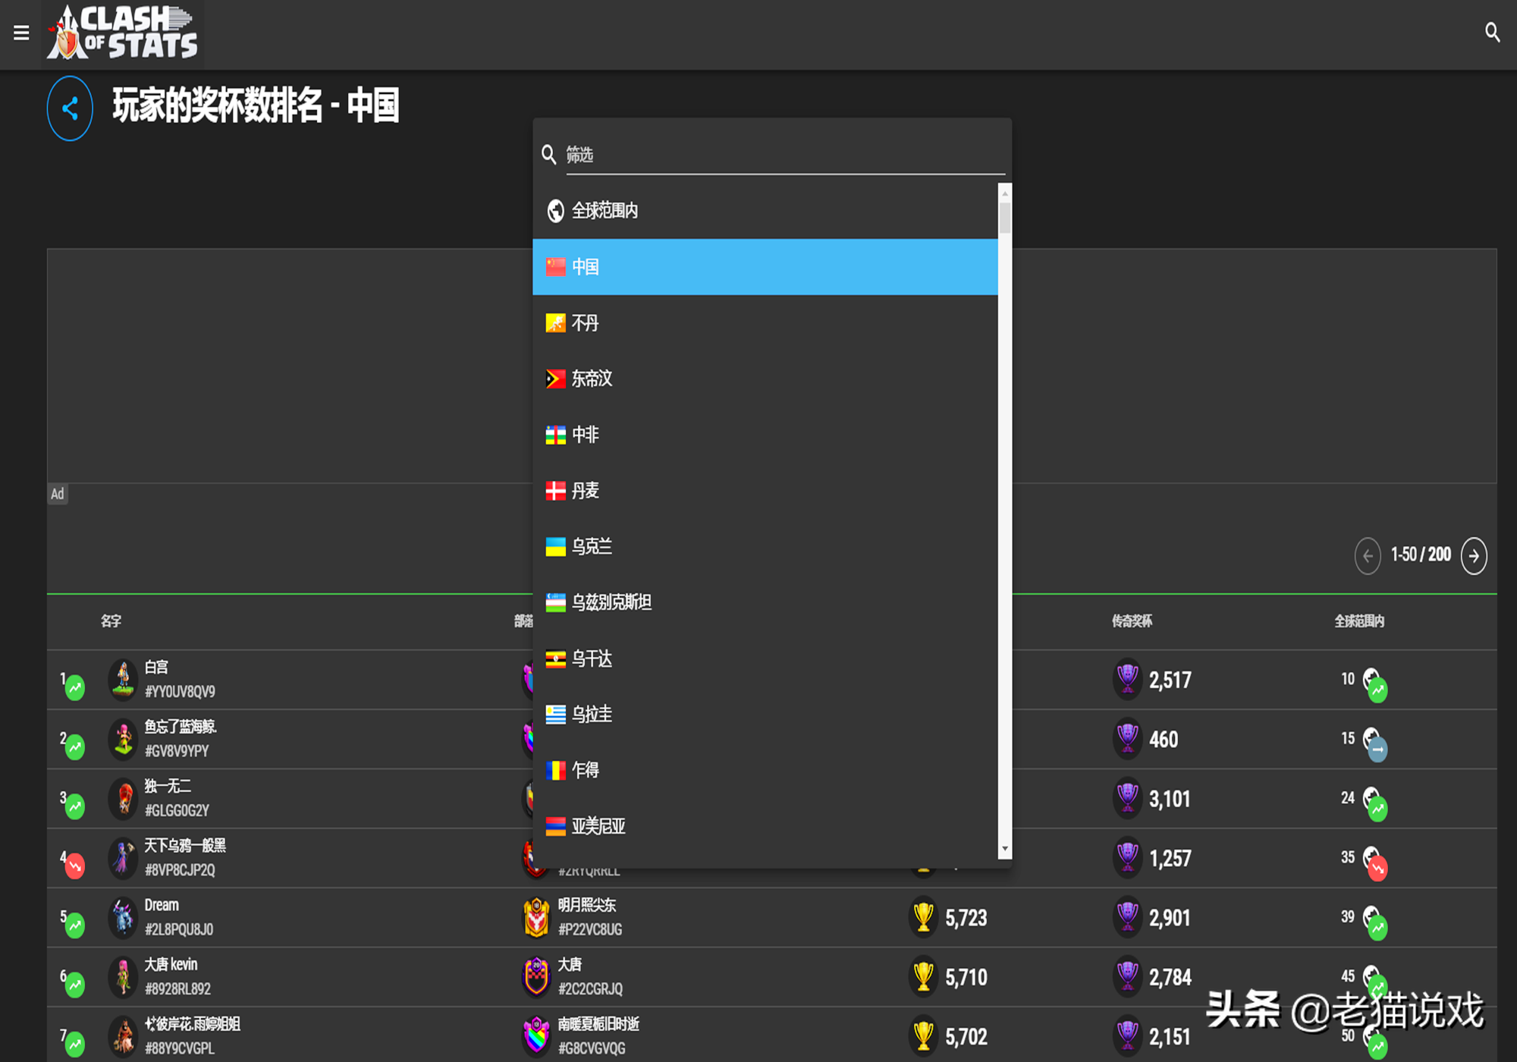Pick 亚美尼亚 in the country list
Screen dimensions: 1517x1062
click(x=765, y=826)
